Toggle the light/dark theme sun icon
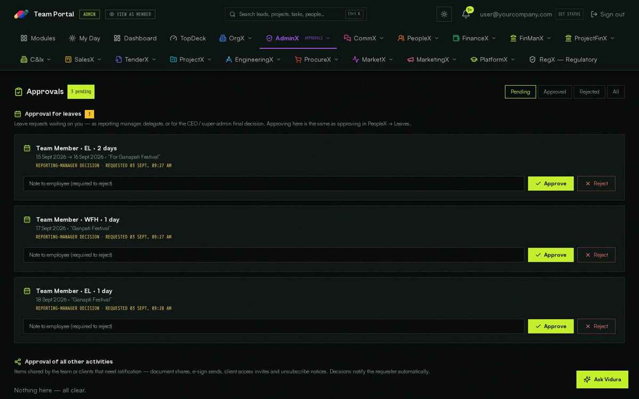Viewport: 639px width, 399px height. click(444, 14)
